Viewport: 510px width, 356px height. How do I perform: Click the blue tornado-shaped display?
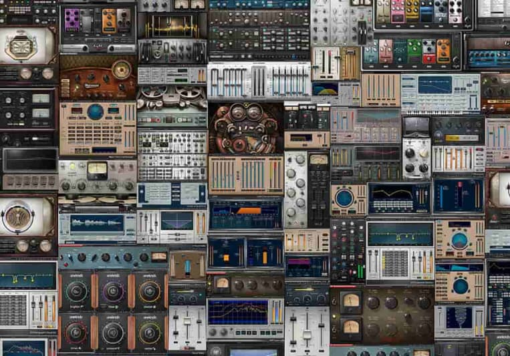pos(459,318)
